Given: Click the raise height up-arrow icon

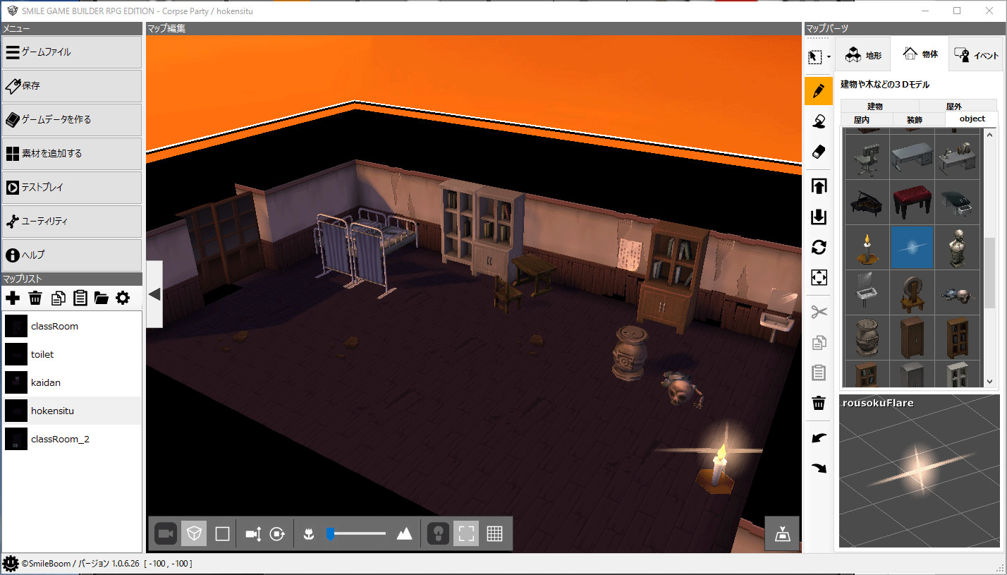Looking at the screenshot, I should (819, 186).
